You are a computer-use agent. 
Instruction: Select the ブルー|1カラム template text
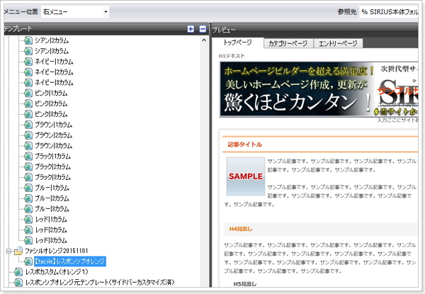(x=52, y=188)
